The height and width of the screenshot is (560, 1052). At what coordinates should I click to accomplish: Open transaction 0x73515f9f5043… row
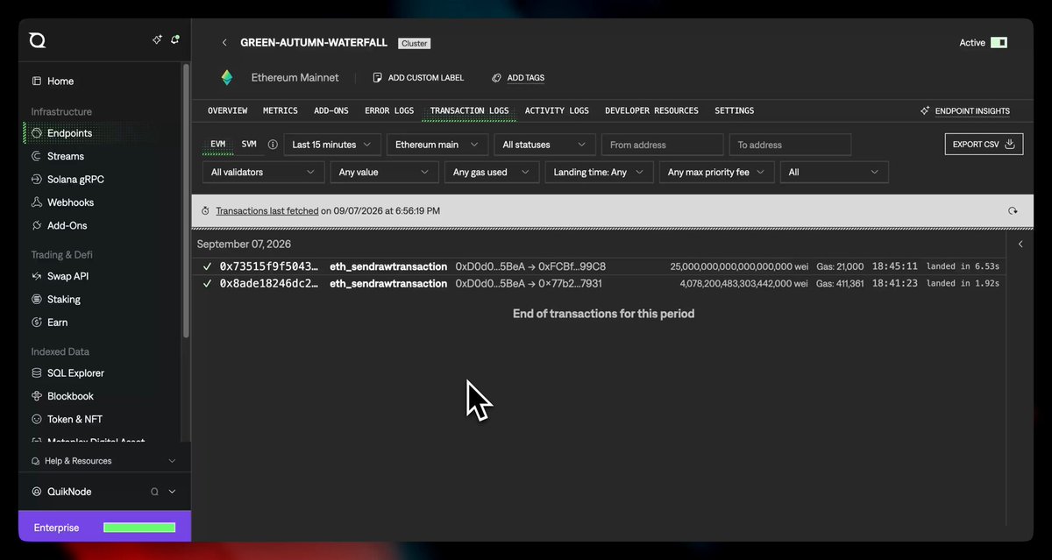(x=599, y=266)
